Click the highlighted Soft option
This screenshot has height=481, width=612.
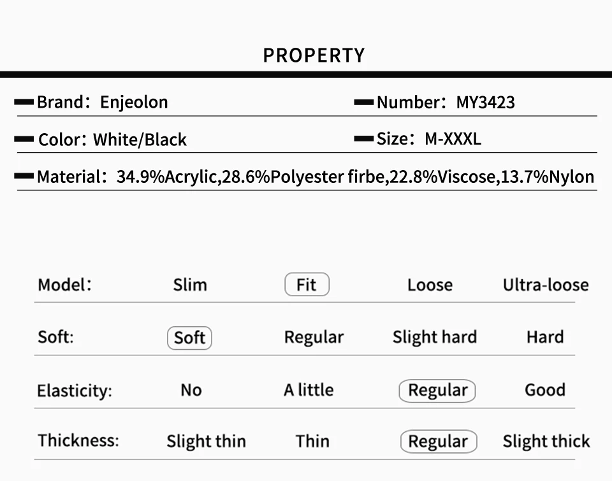click(190, 338)
